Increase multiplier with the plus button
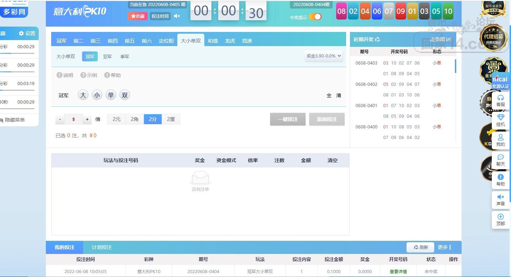 [x=87, y=119]
